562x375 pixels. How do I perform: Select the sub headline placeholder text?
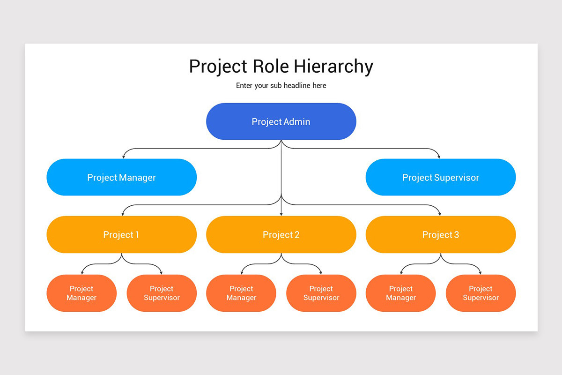click(x=281, y=85)
